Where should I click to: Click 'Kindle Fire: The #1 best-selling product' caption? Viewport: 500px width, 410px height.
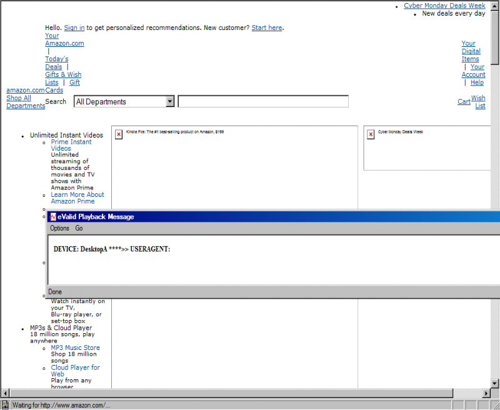click(x=175, y=132)
